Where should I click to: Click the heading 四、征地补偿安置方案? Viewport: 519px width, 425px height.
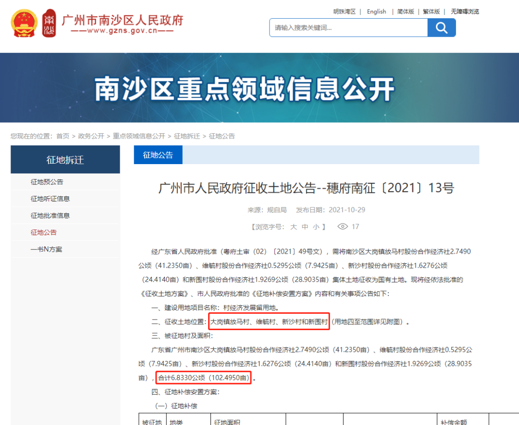click(185, 392)
